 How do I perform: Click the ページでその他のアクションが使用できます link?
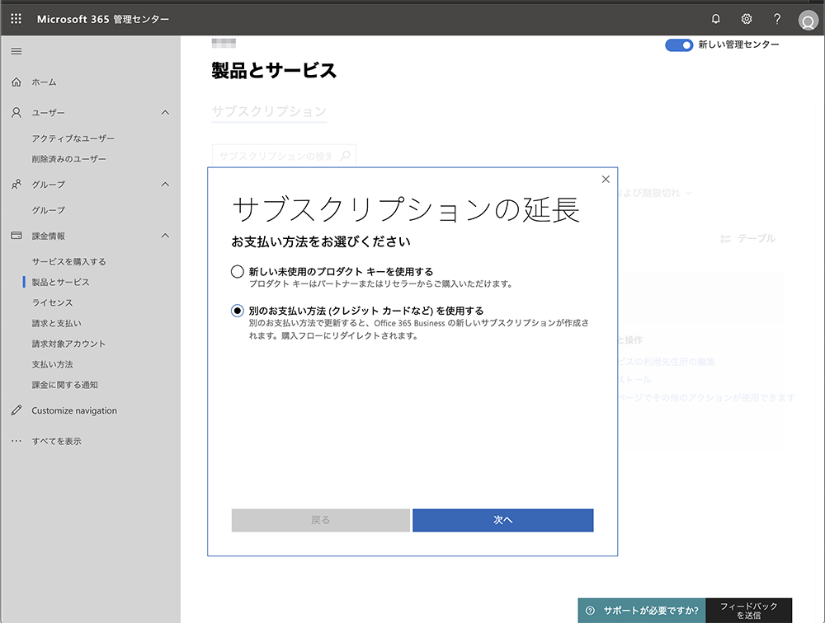pos(706,397)
